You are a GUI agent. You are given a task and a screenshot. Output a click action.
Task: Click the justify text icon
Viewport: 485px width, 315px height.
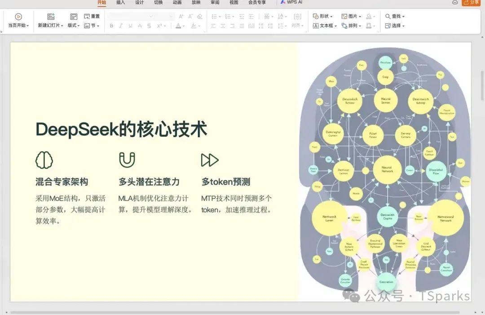(242, 26)
